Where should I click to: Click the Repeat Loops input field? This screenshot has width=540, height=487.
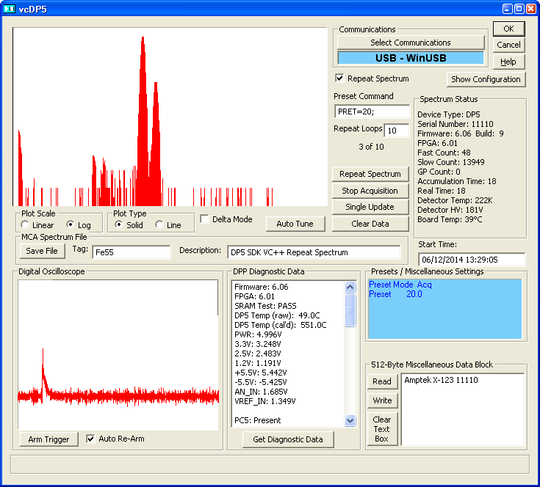click(x=397, y=131)
